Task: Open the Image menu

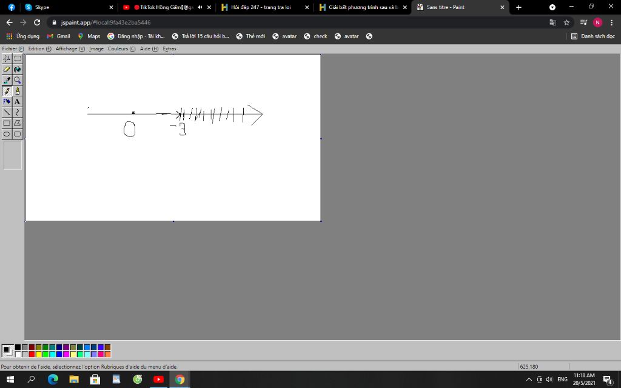Action: pos(96,48)
